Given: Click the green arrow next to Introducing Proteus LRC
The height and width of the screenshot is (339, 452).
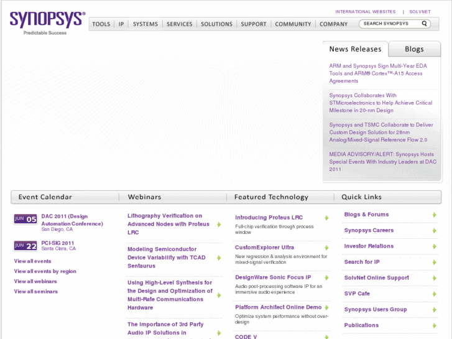Looking at the screenshot, I should coord(326,218).
